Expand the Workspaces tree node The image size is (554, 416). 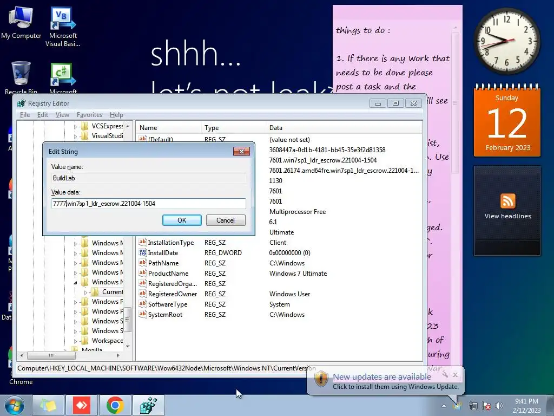pos(75,341)
